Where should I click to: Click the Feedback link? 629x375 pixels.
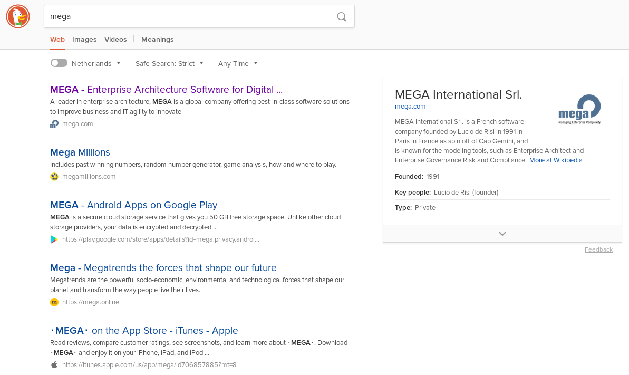[598, 249]
